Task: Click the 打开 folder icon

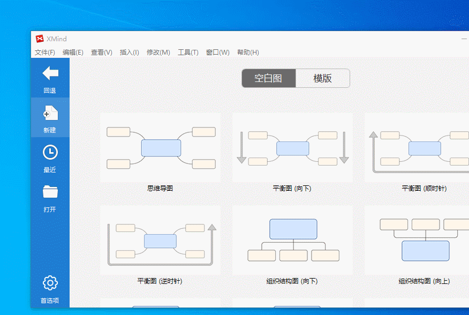Action: pos(50,192)
